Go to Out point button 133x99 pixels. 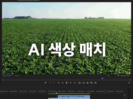click(74, 83)
